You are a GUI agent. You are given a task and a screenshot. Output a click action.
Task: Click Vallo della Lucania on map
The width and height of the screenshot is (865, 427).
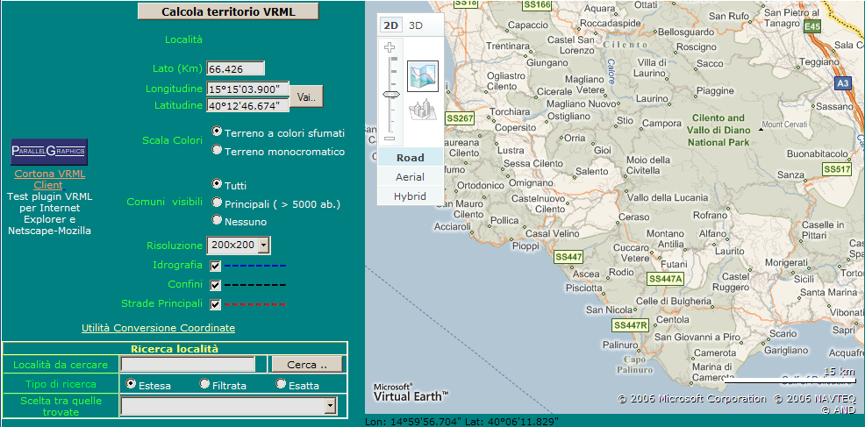(x=668, y=197)
